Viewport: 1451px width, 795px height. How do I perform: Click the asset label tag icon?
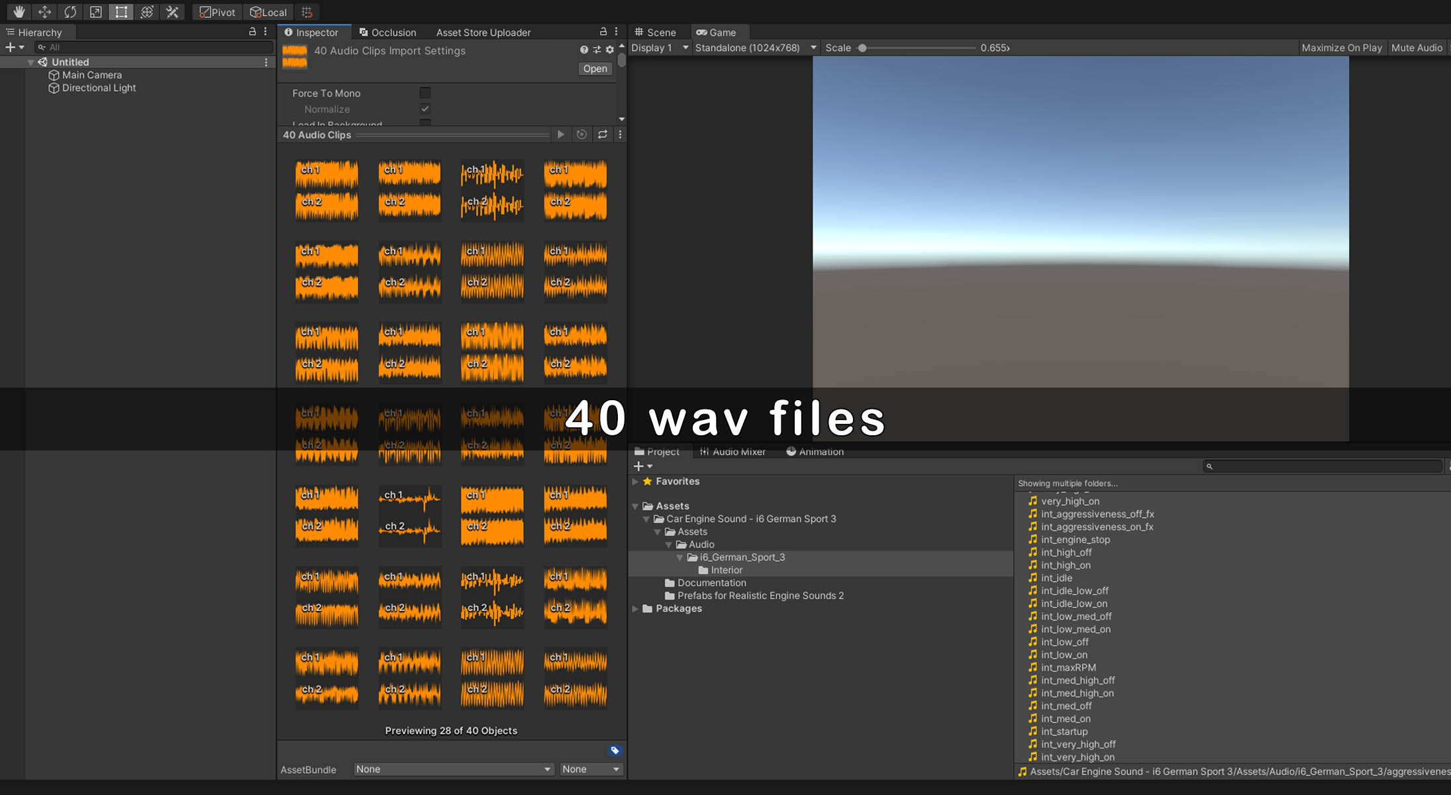[x=615, y=751]
